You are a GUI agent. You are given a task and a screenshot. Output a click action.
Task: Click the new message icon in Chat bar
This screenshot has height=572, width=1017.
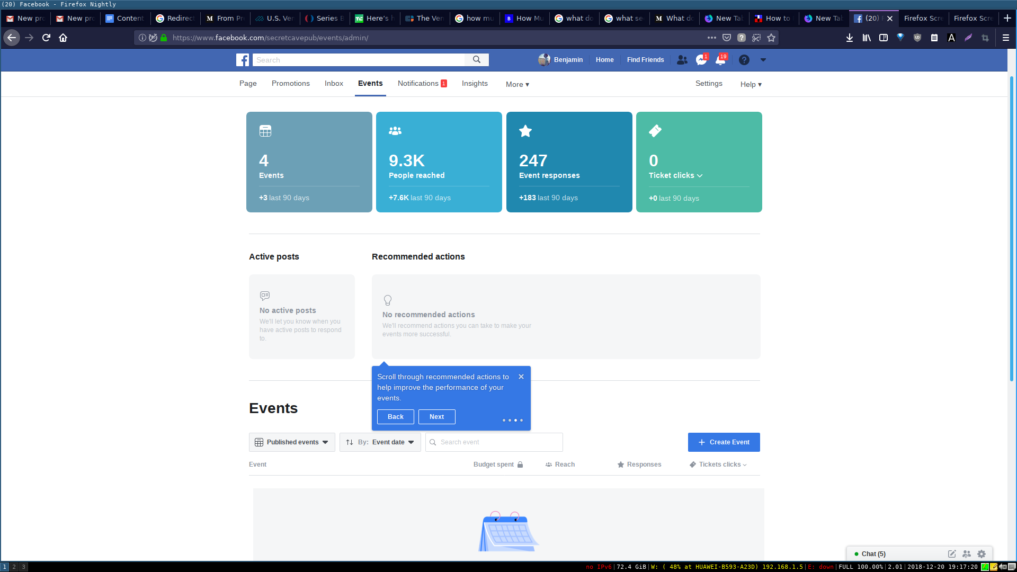[952, 554]
